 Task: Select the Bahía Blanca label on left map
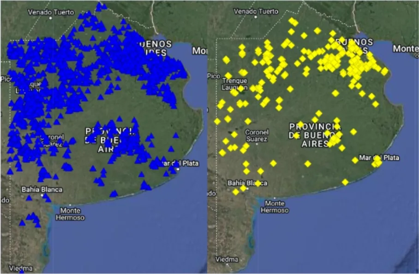42,189
